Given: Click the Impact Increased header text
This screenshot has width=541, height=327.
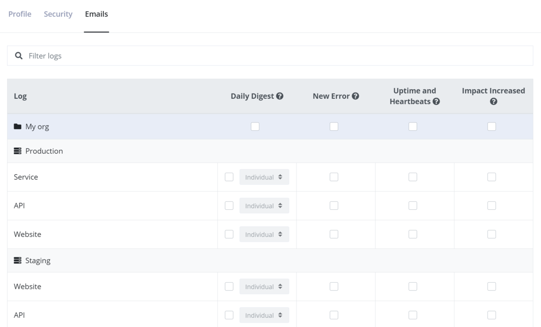Looking at the screenshot, I should 493,91.
